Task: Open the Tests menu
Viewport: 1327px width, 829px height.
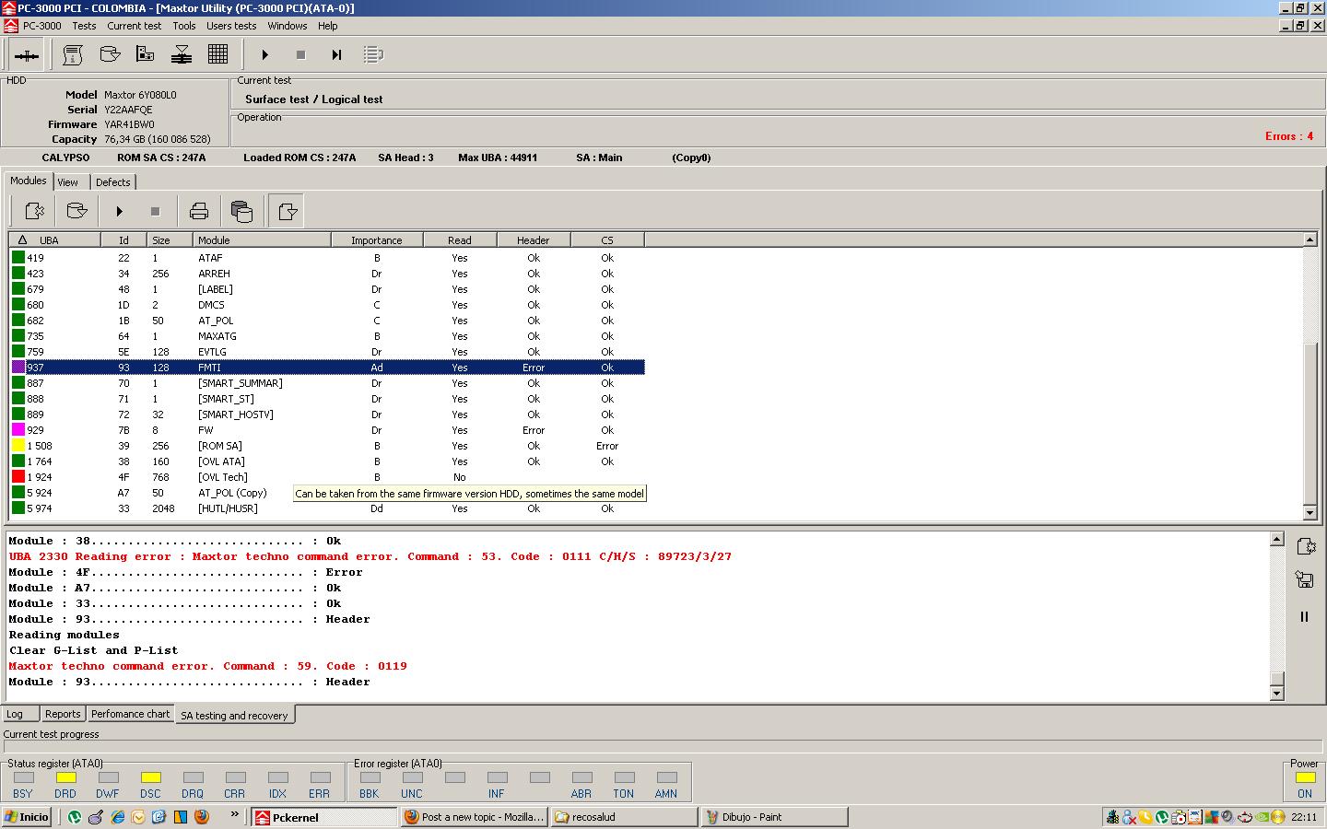Action: (x=84, y=26)
